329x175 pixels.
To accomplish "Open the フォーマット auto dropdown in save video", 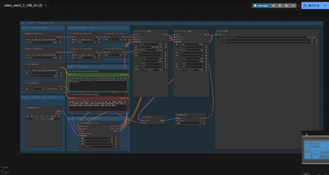I will coord(267,40).
